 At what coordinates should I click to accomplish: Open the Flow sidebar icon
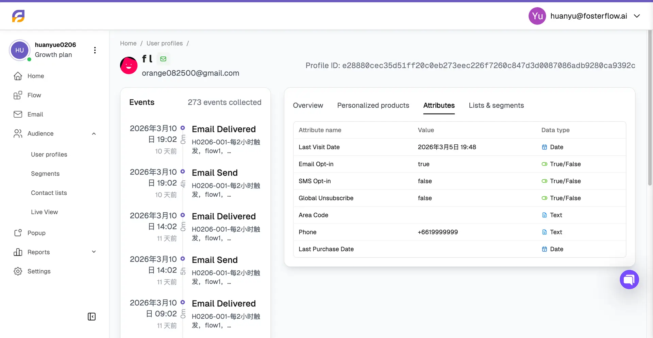click(18, 95)
